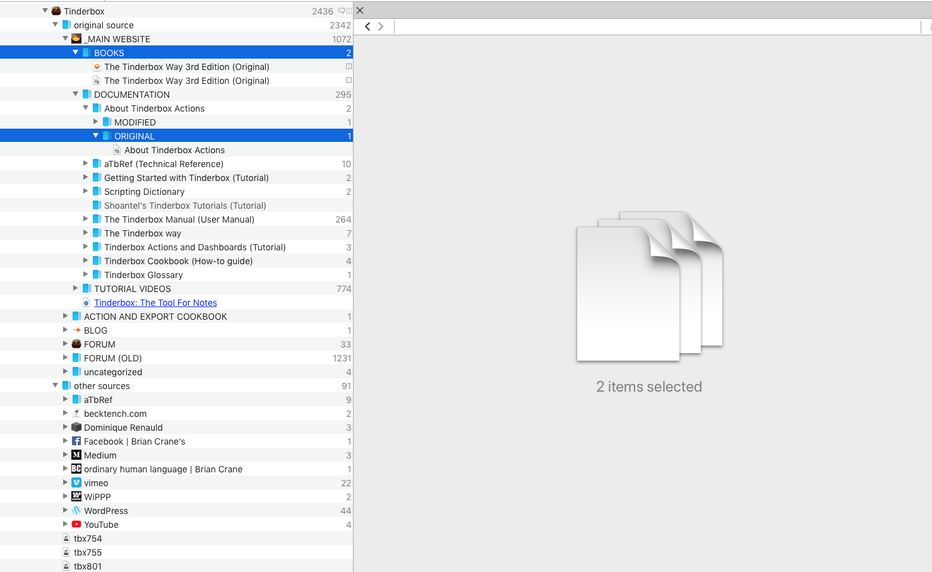Click the WordPress group icon
932x572 pixels.
[x=76, y=511]
